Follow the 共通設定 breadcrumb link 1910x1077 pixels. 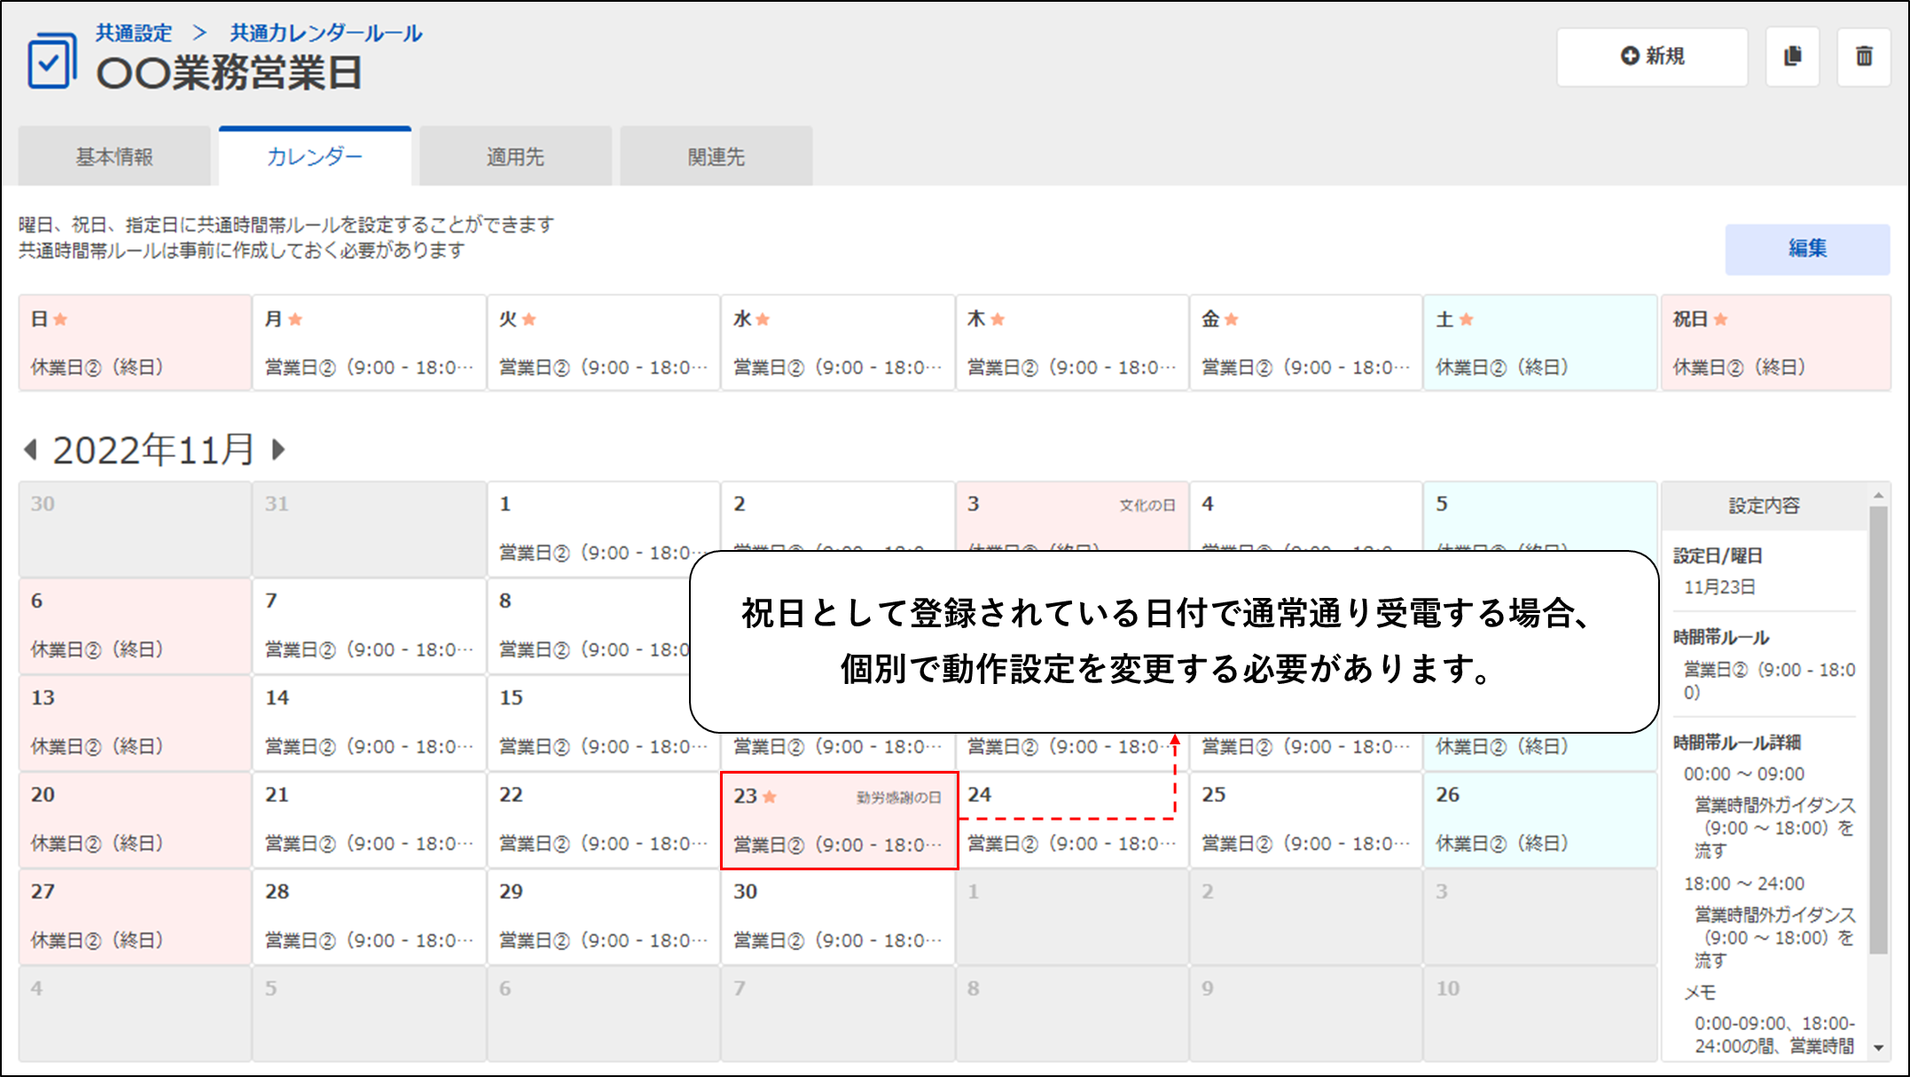point(134,33)
